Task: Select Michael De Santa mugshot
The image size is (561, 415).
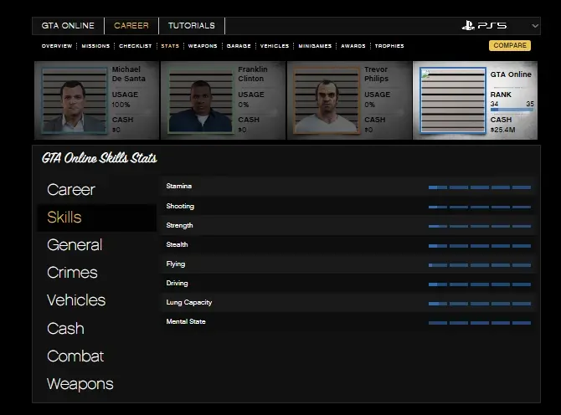Action: (75, 100)
